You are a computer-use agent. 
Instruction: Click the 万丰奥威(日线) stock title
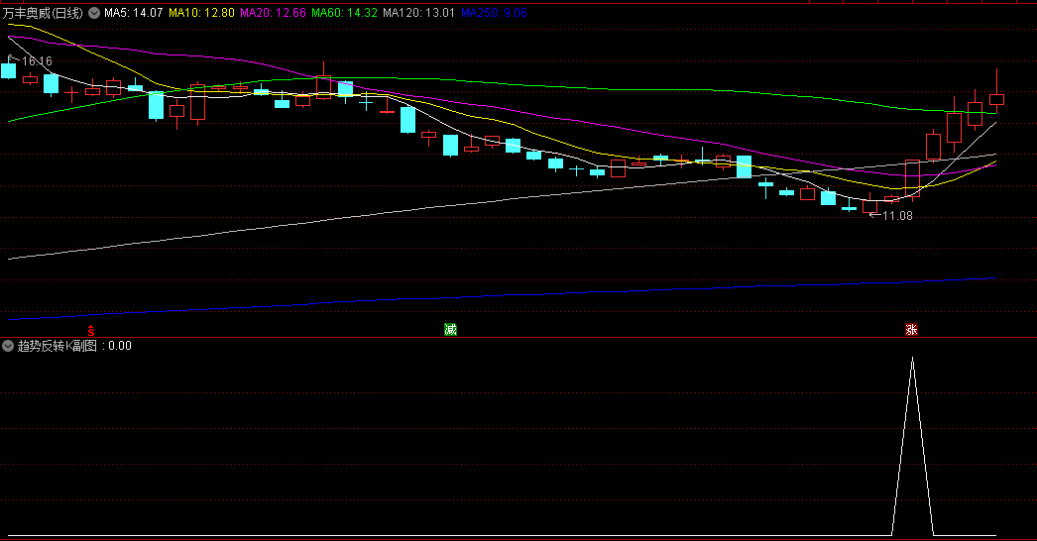click(x=44, y=13)
